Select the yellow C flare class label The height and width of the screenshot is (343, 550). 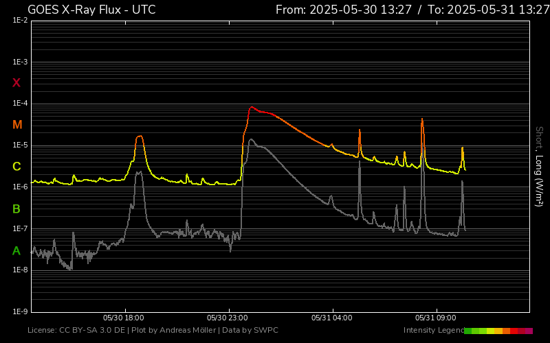[16, 167]
